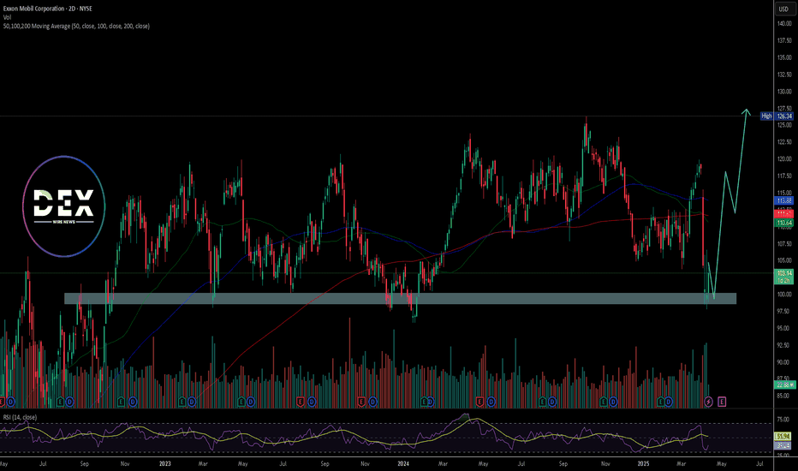Click the 103.14 current price label
Viewport: 798px width, 471px height.
coord(783,277)
